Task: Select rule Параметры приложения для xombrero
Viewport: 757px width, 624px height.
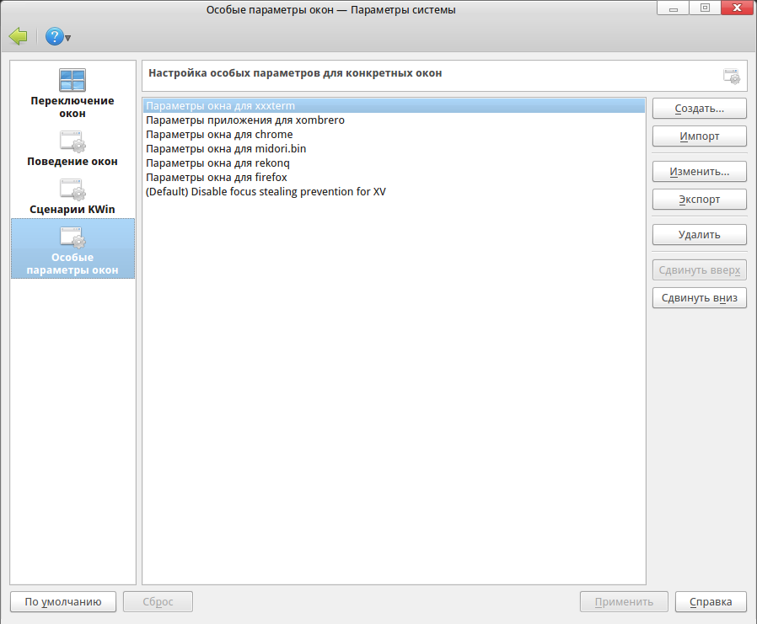Action: (x=394, y=120)
